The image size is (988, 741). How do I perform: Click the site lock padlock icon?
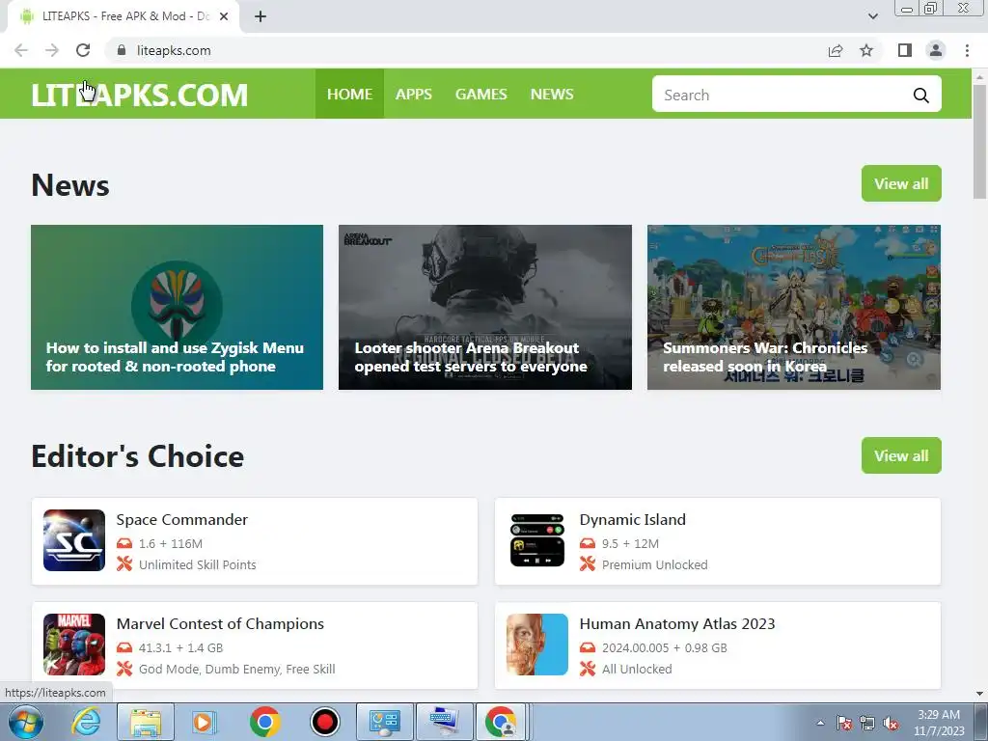click(122, 50)
